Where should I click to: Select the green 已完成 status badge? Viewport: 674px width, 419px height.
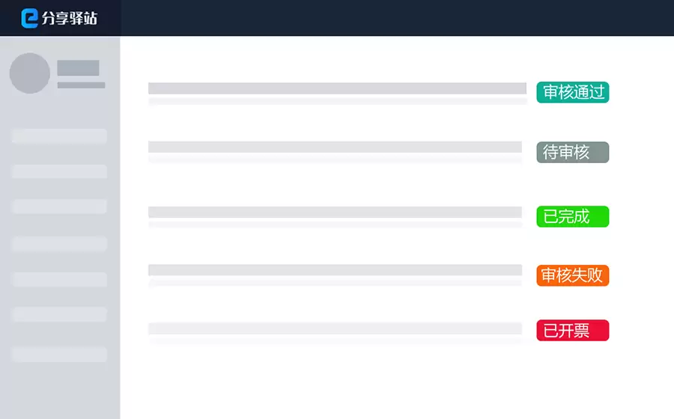point(573,216)
